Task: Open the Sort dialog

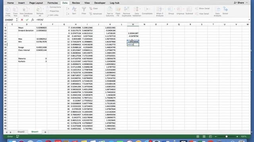Action: (74, 11)
